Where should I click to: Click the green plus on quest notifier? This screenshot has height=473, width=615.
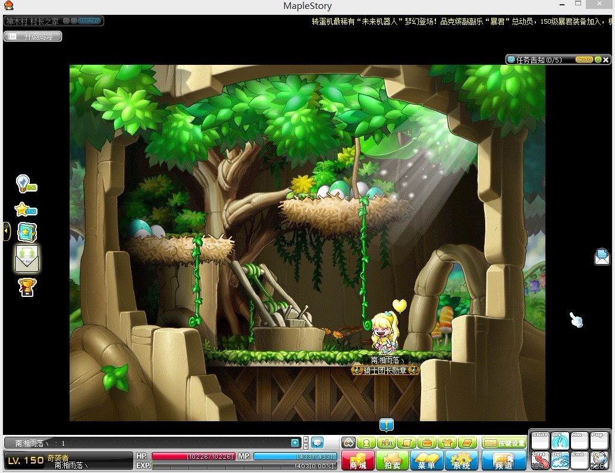598,59
